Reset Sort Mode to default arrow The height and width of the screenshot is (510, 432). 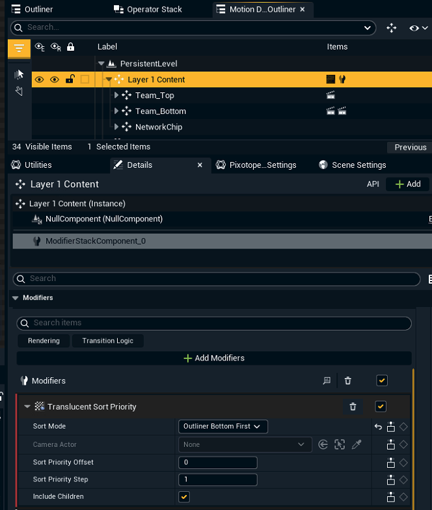point(378,427)
